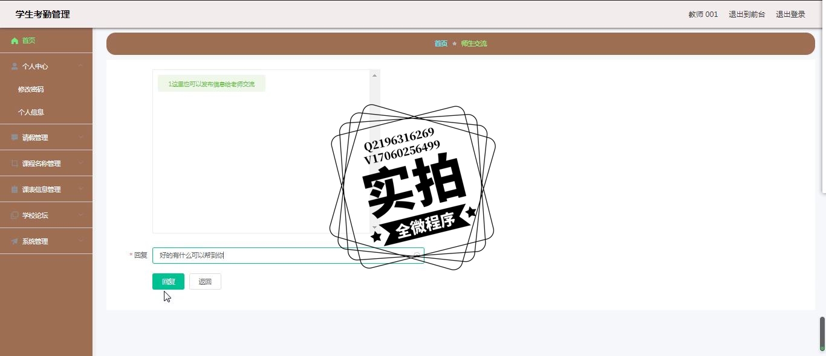Viewport: 826px width, 356px height.
Task: Select 课程名称管理 menu label
Action: [41, 164]
